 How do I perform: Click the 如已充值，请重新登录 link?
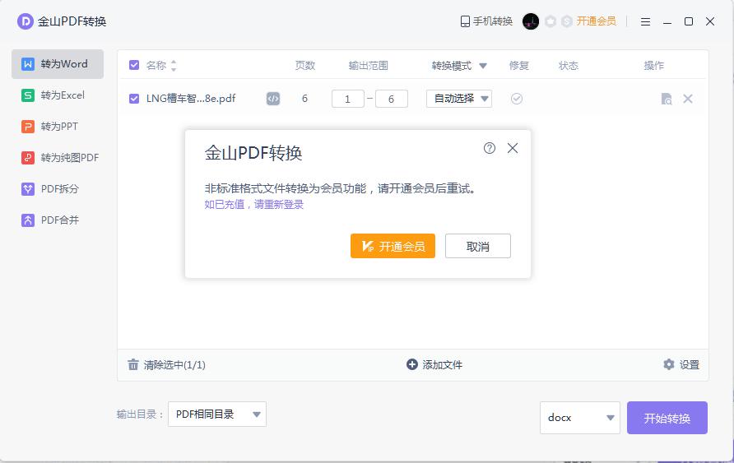pos(254,205)
